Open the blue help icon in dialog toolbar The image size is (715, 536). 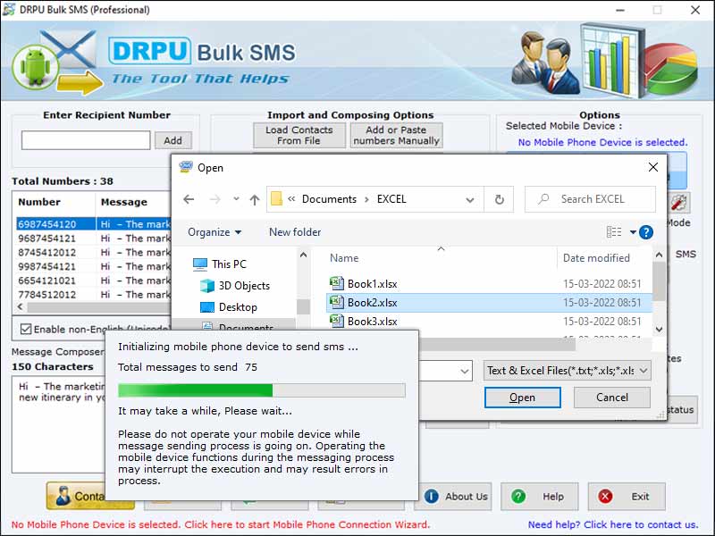click(x=645, y=232)
